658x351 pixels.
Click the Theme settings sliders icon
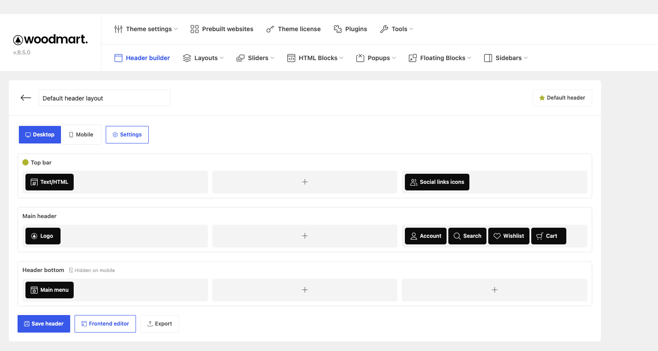click(x=118, y=29)
